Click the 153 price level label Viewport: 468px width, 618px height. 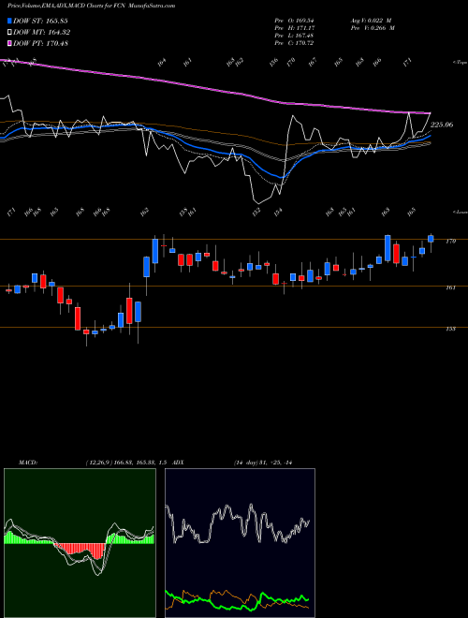click(450, 329)
